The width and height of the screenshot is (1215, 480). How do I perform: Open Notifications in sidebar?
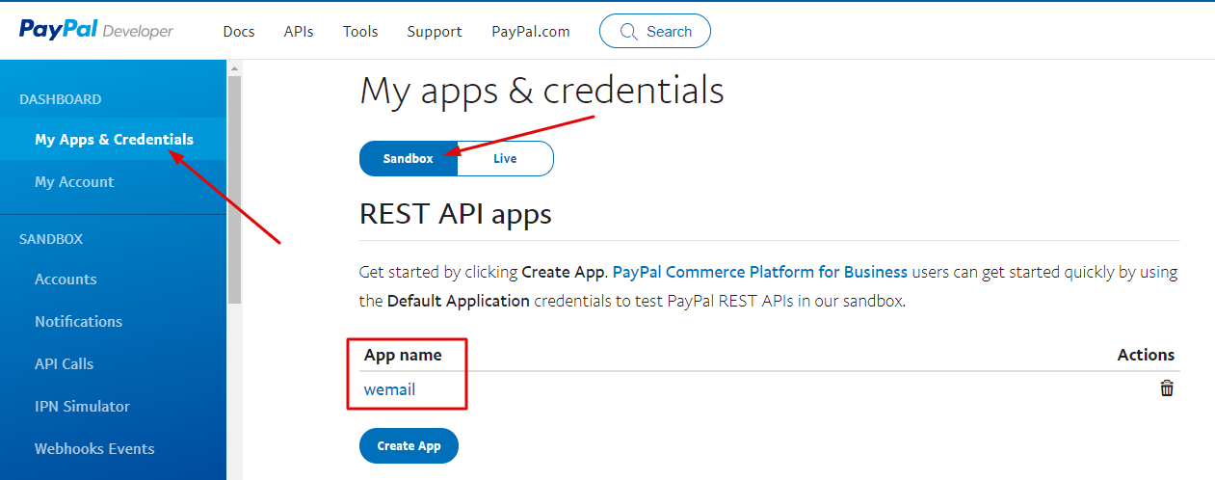pos(78,322)
